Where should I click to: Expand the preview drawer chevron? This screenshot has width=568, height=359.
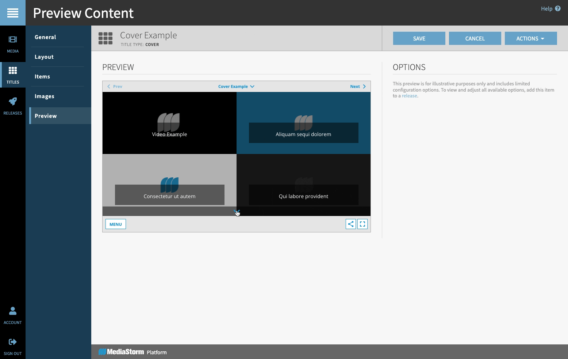pos(237,211)
